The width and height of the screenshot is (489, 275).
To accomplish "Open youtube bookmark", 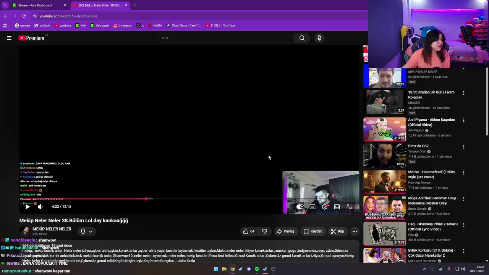I will [63, 26].
